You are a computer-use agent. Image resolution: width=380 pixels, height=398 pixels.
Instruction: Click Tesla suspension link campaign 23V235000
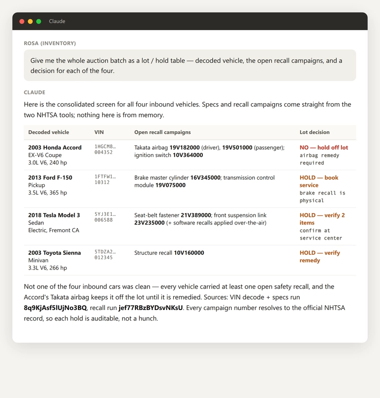tap(149, 223)
